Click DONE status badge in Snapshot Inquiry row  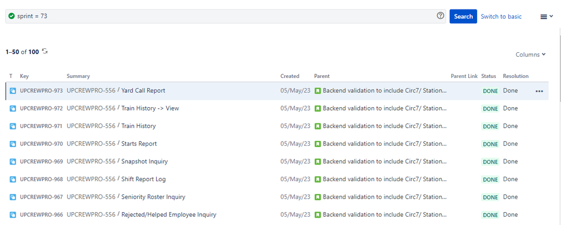pos(490,162)
